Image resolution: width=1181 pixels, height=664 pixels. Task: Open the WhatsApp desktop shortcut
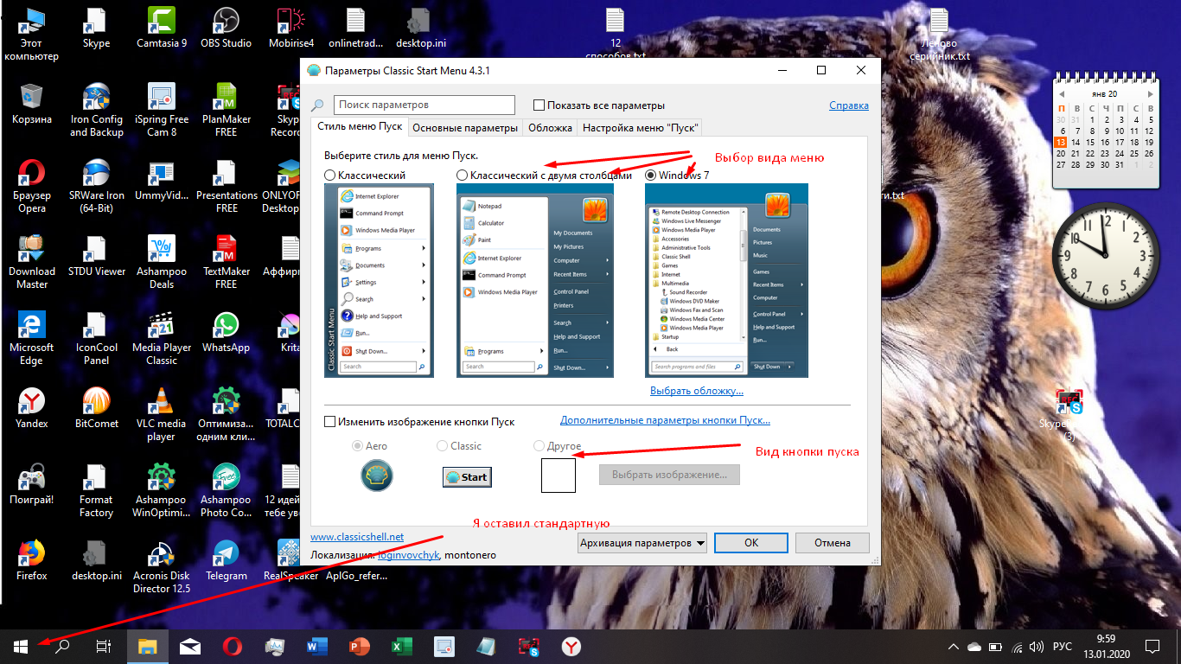pos(226,332)
